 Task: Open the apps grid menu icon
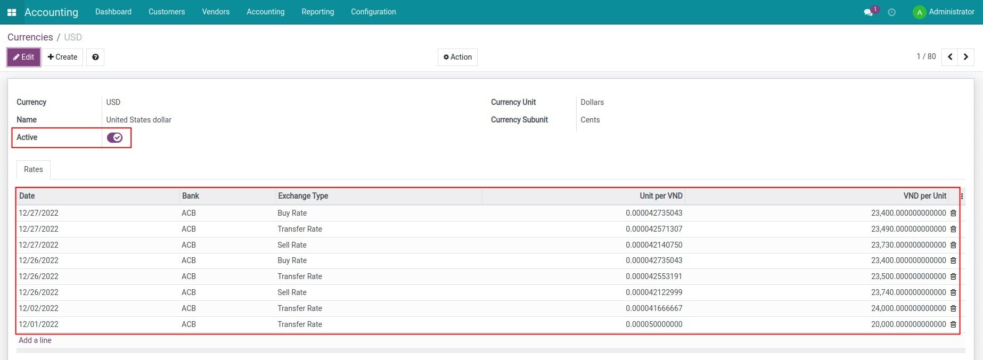click(12, 12)
